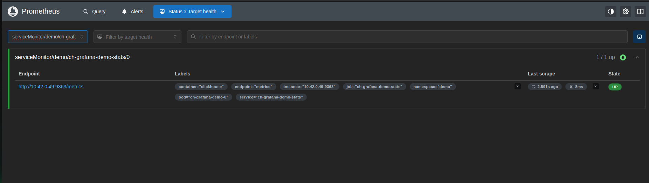This screenshot has width=649, height=183.
Task: Focus the Filter by endpoint or labels field
Action: pos(407,37)
